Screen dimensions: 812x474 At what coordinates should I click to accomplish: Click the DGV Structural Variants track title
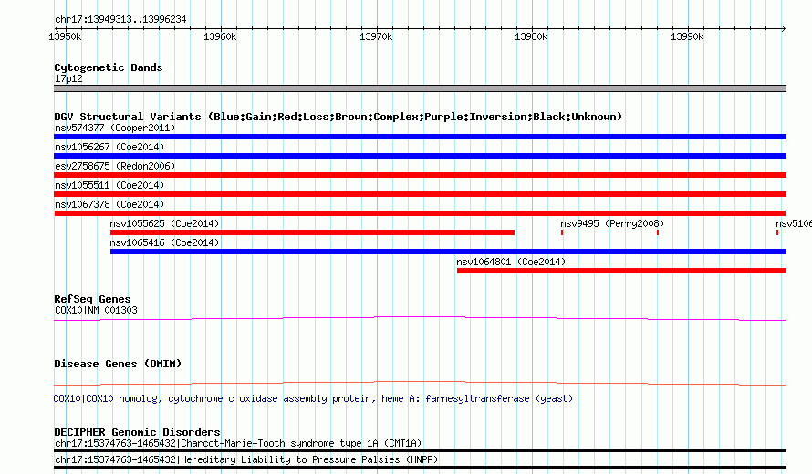338,117
